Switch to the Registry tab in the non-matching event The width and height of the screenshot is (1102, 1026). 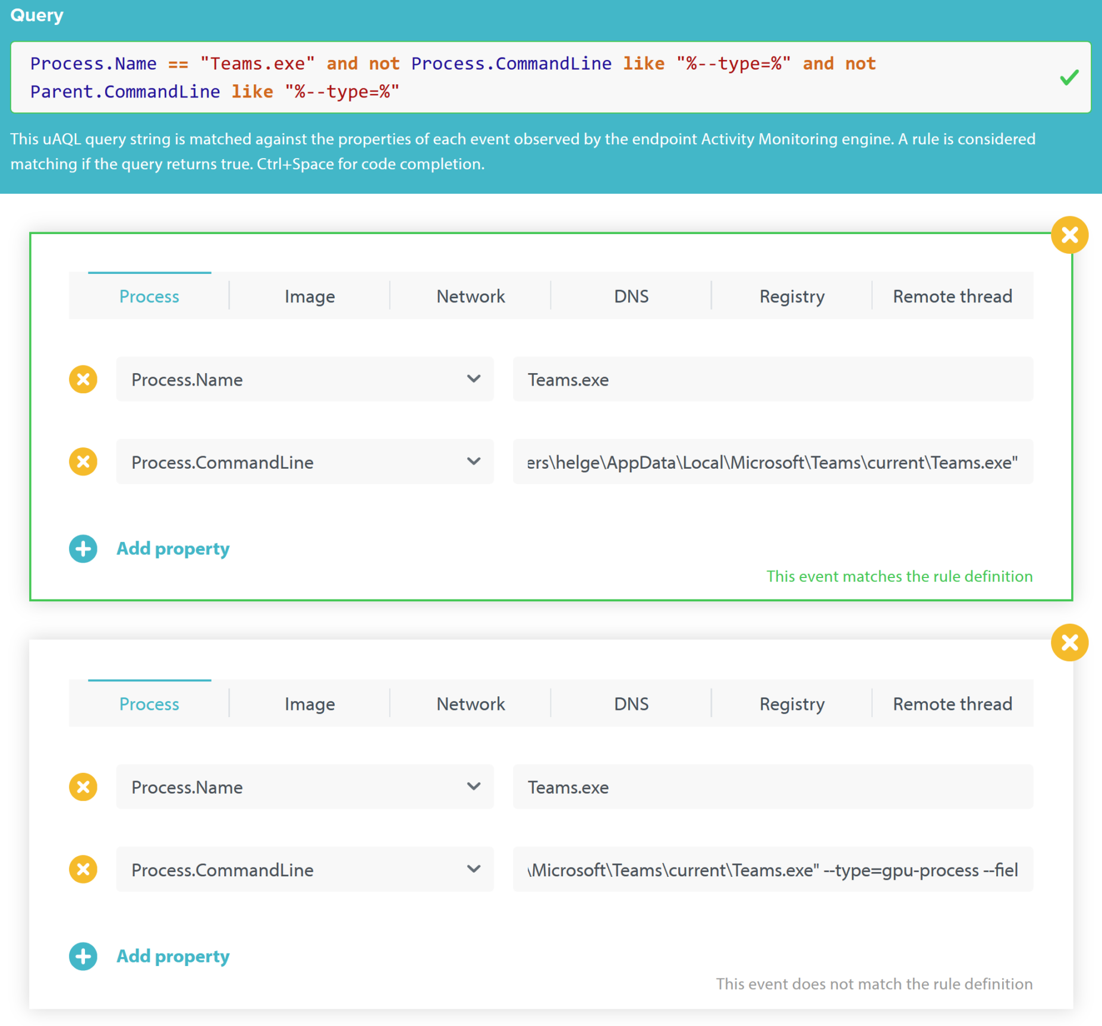792,703
